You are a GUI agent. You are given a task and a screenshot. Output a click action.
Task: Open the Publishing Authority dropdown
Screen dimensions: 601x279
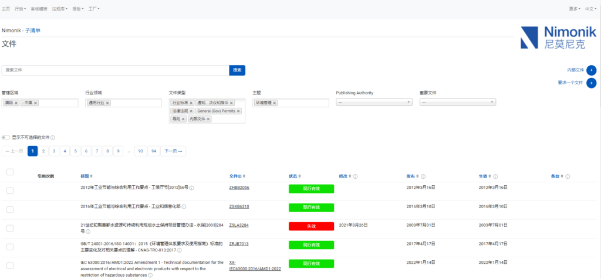click(x=374, y=102)
